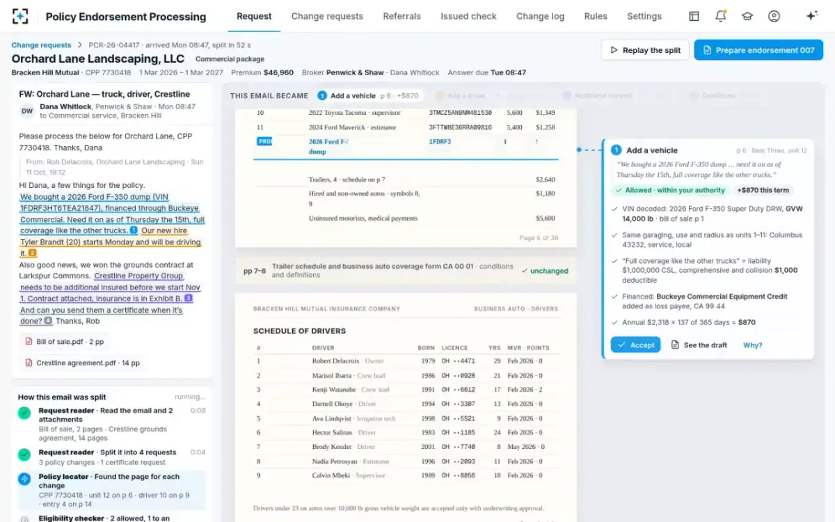The image size is (835, 522).
Task: Open the Settings tab
Action: pos(644,16)
